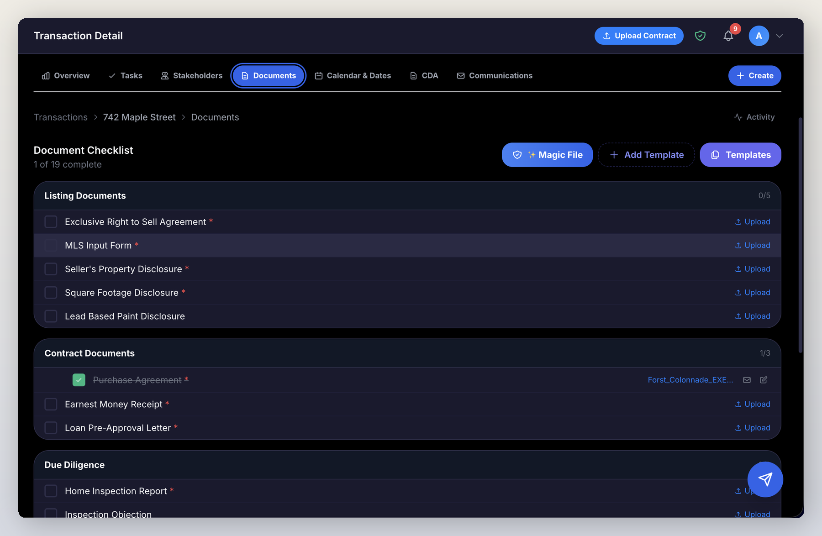Open the Forst_Colonnade_EXE file link
Viewport: 822px width, 536px height.
690,379
